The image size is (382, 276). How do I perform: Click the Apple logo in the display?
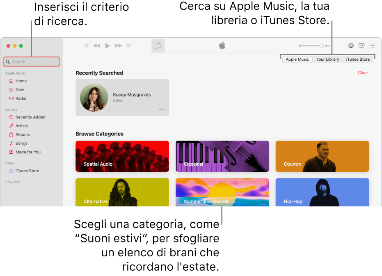point(222,45)
